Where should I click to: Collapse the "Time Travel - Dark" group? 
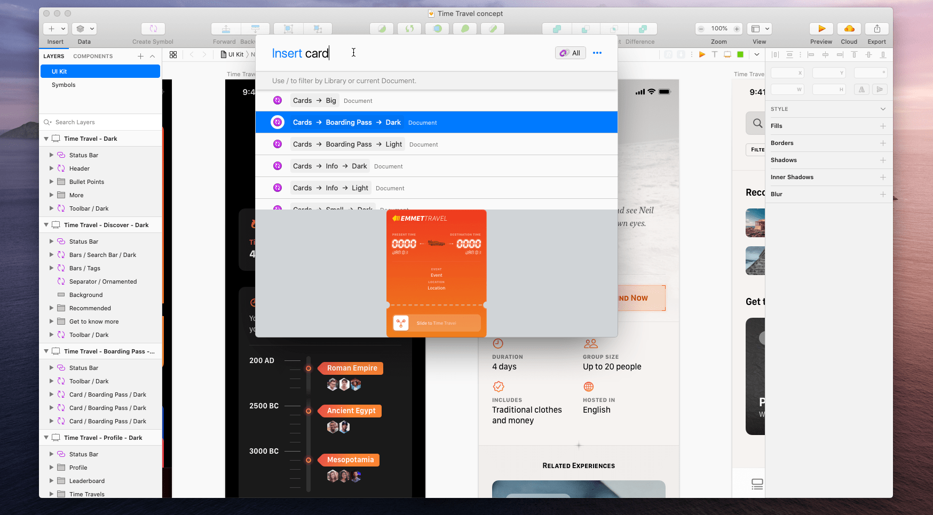tap(46, 138)
